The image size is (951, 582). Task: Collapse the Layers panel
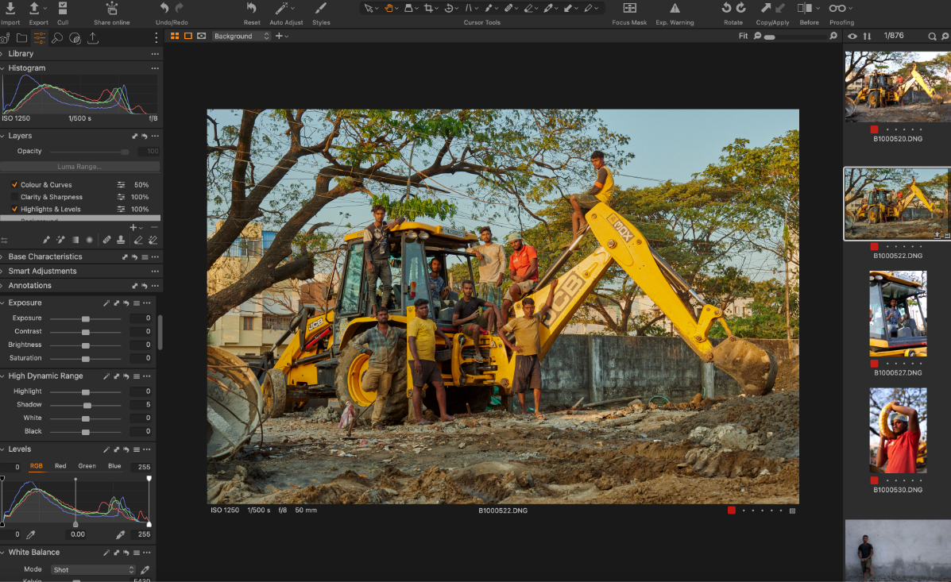(x=3, y=136)
